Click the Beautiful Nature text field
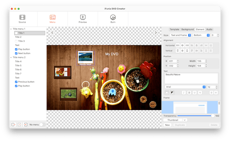 coord(191,78)
